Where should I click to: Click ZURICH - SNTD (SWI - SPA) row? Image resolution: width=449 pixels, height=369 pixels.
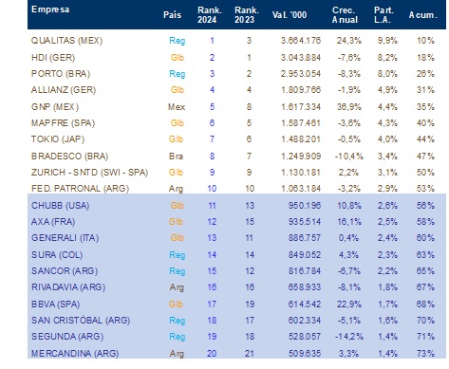point(236,173)
